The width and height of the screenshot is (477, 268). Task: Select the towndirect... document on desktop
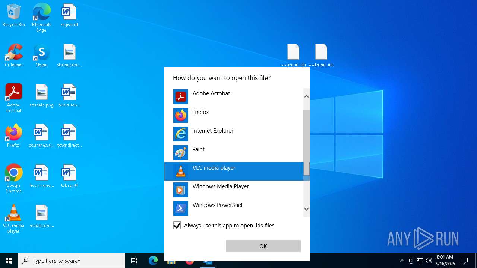tap(69, 136)
